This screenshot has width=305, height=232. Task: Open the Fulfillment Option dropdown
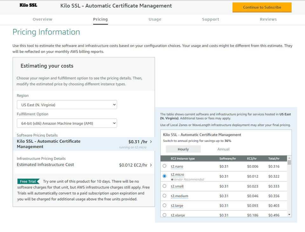[x=67, y=123]
